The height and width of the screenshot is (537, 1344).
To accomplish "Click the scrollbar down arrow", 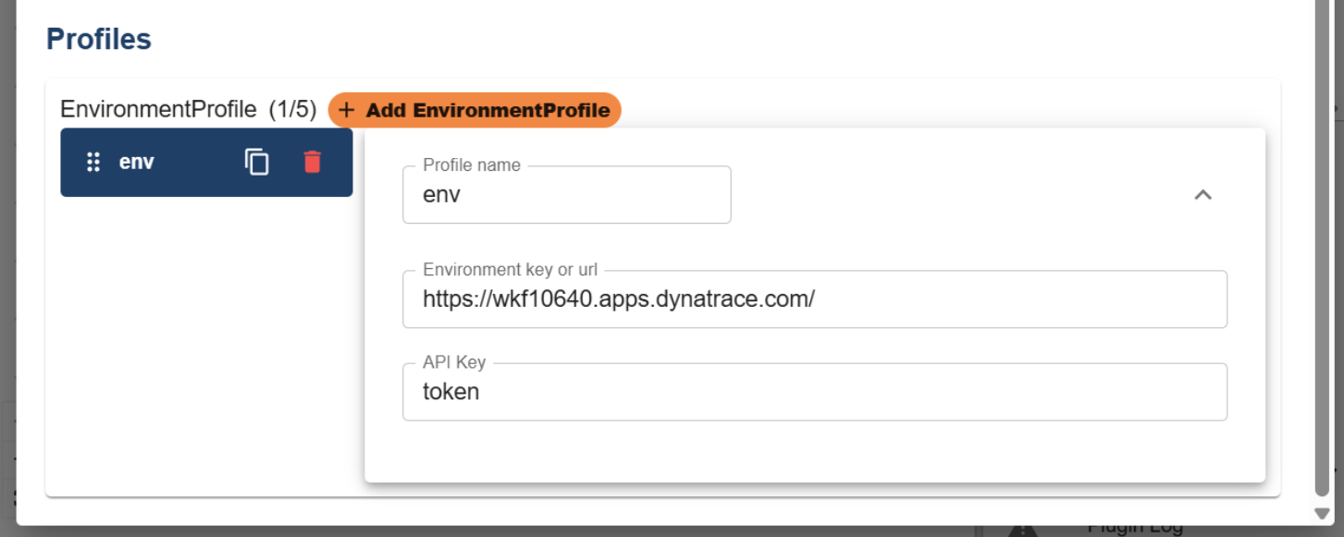I will point(1321,516).
